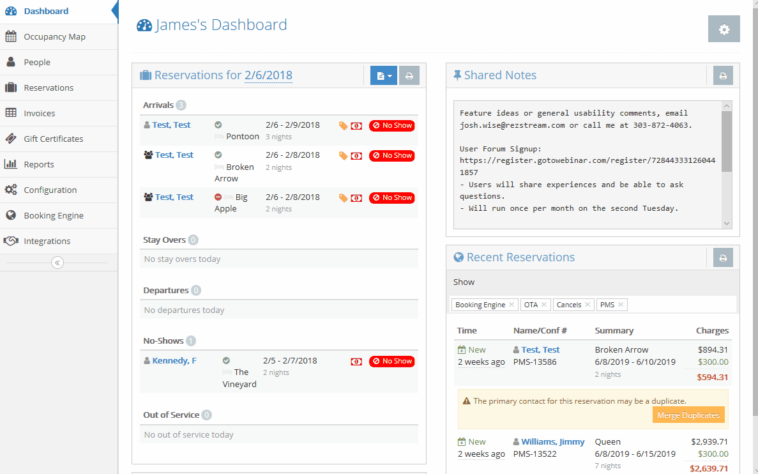Print the Shared Notes panel
Viewport: 758px width, 474px height.
point(723,75)
